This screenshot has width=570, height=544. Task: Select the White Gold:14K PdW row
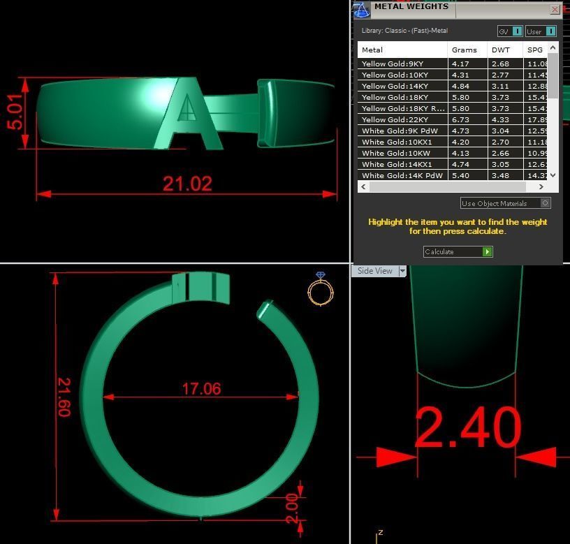tap(453, 175)
